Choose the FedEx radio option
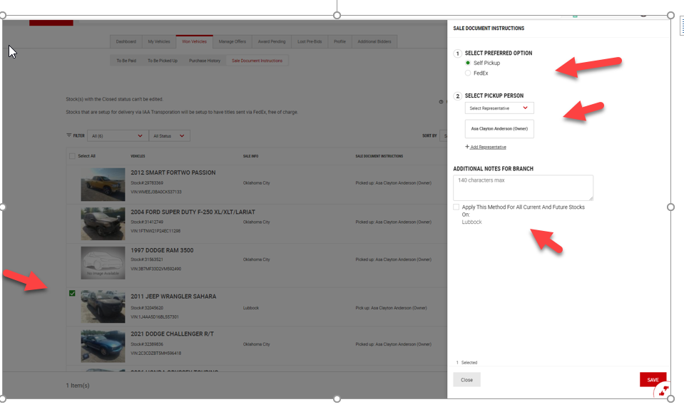 pyautogui.click(x=468, y=73)
